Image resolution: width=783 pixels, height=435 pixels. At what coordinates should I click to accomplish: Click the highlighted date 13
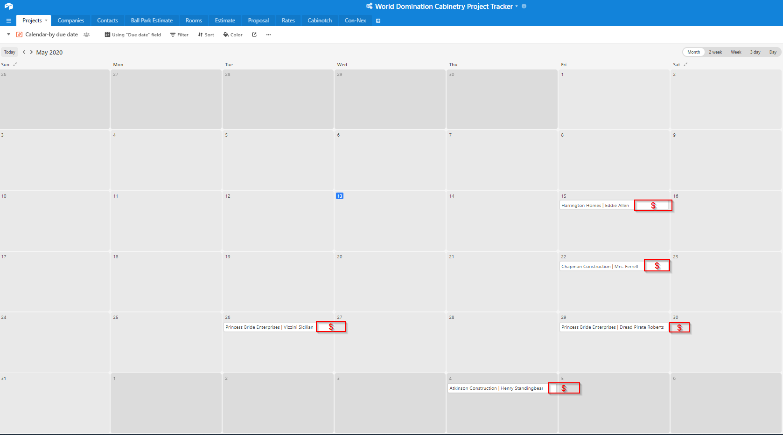click(x=340, y=196)
